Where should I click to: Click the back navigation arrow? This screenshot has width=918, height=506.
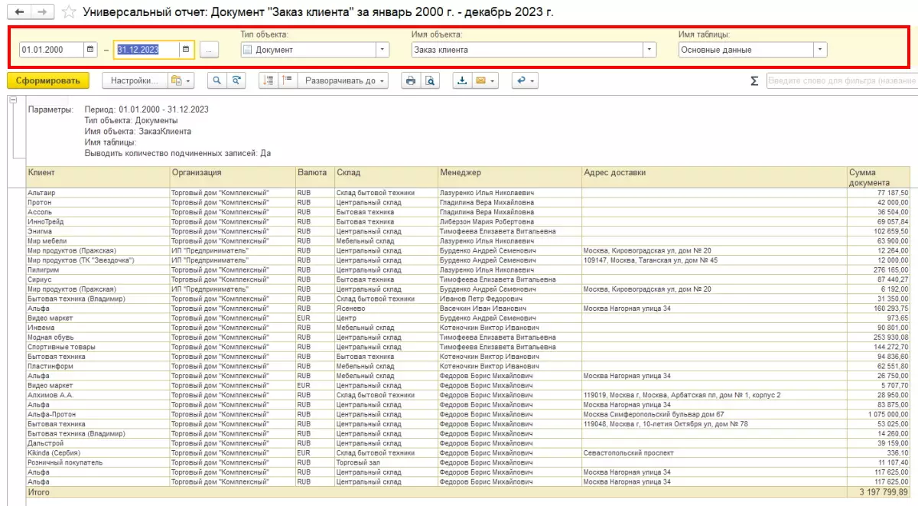[19, 11]
